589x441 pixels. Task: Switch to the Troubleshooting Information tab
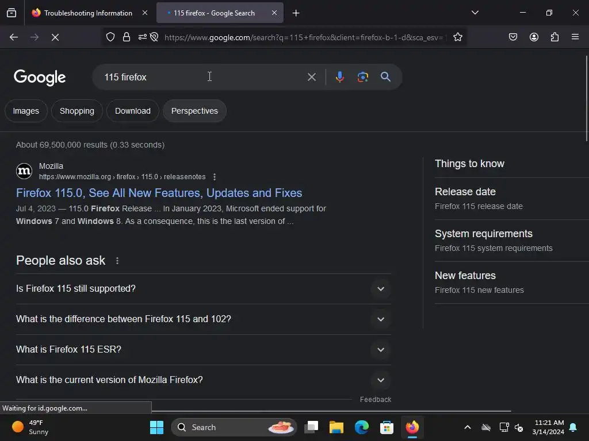[89, 13]
